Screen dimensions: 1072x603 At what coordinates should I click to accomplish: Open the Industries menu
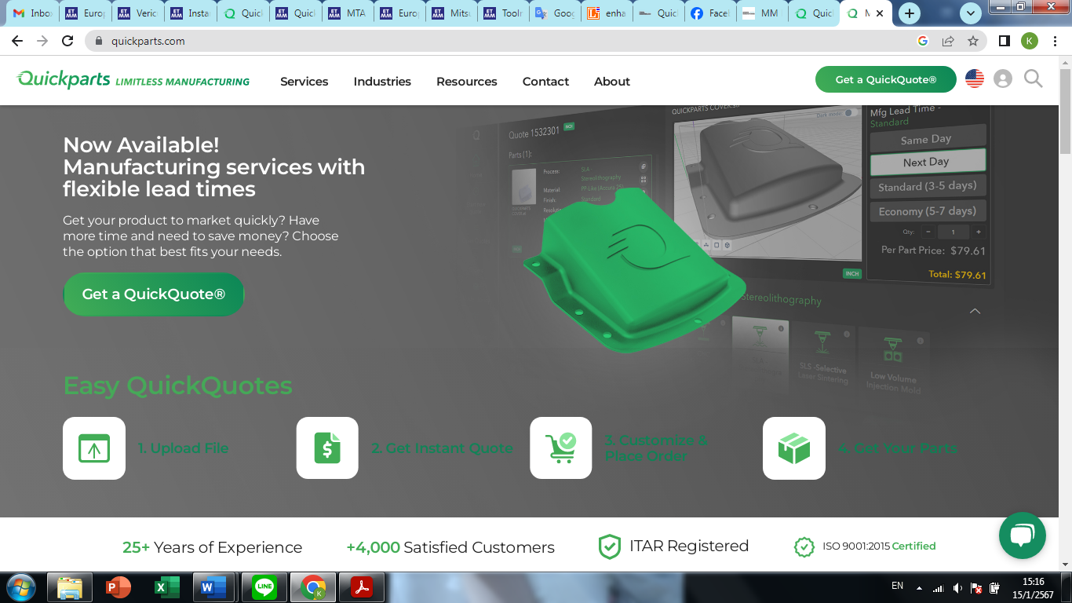pyautogui.click(x=382, y=82)
